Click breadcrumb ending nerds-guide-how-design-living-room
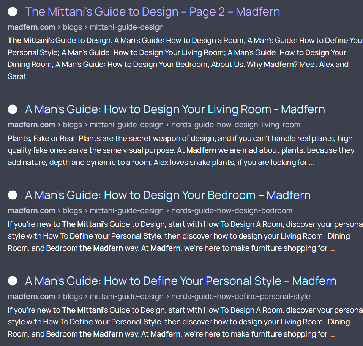The height and width of the screenshot is (346, 363). 154,125
